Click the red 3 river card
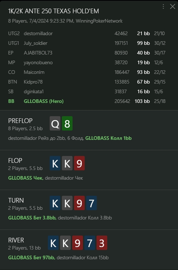178x270 pixels. coord(102,243)
